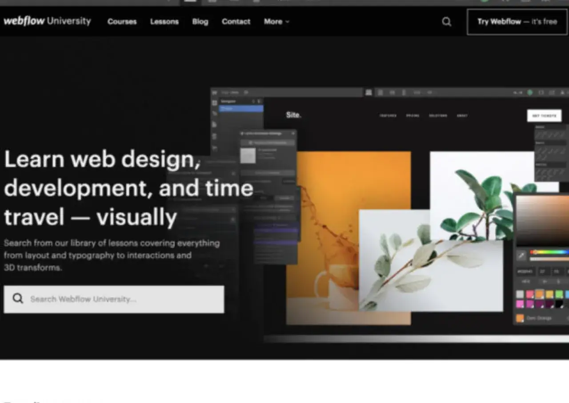Screen dimensions: 569x403
Task: Adjust the opacity slider below the hue bar
Action: click(x=549, y=259)
